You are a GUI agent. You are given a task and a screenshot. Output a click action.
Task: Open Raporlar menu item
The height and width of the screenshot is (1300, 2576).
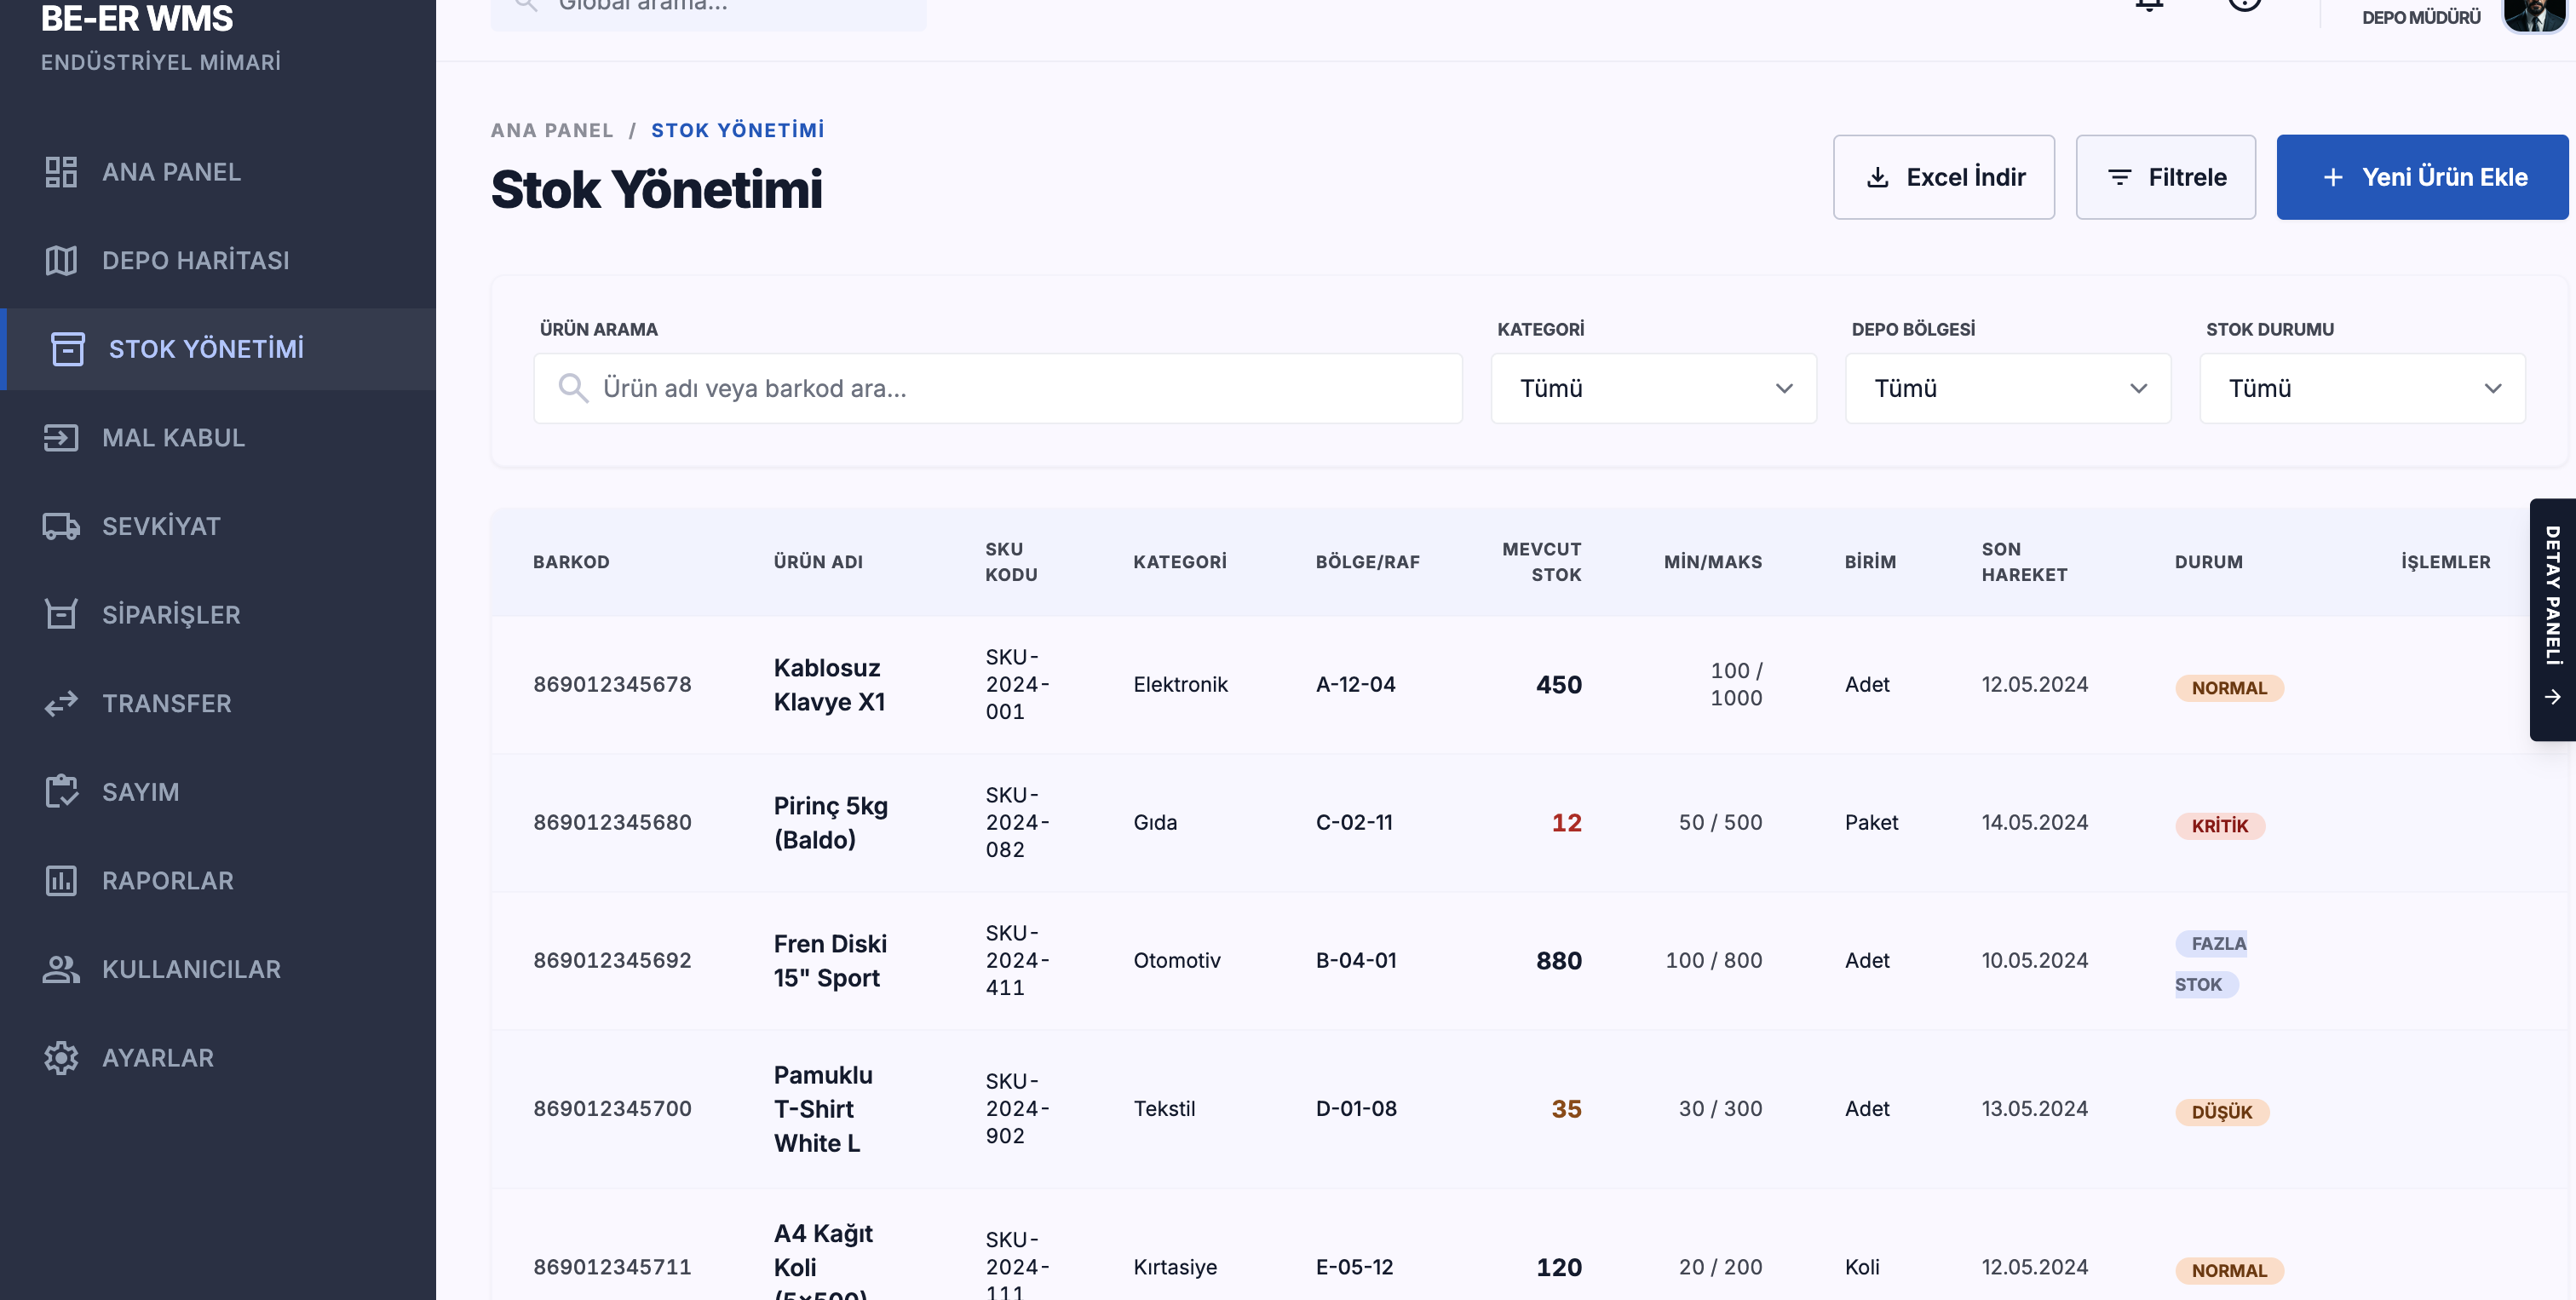coord(218,881)
